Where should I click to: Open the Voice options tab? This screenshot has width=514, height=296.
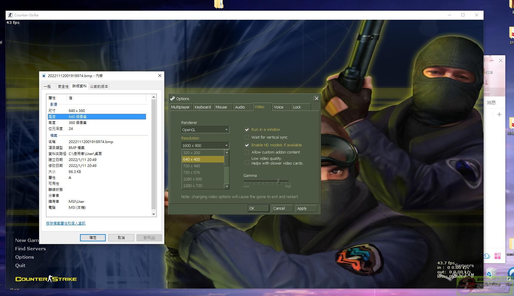pyautogui.click(x=282, y=107)
